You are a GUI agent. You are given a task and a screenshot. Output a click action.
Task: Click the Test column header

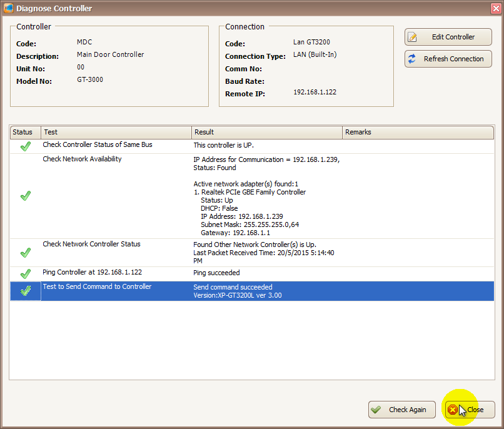[116, 132]
